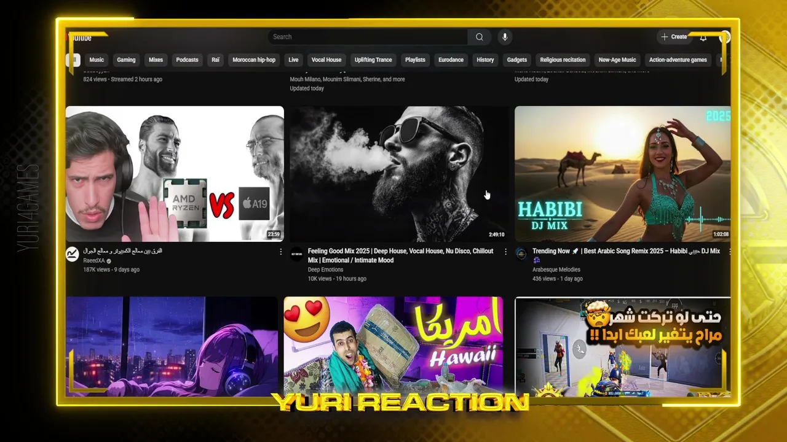Select the Religious recitation chip
Screen dimensions: 787x442
563,60
